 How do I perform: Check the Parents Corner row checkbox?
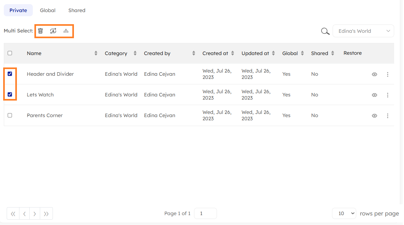click(10, 115)
